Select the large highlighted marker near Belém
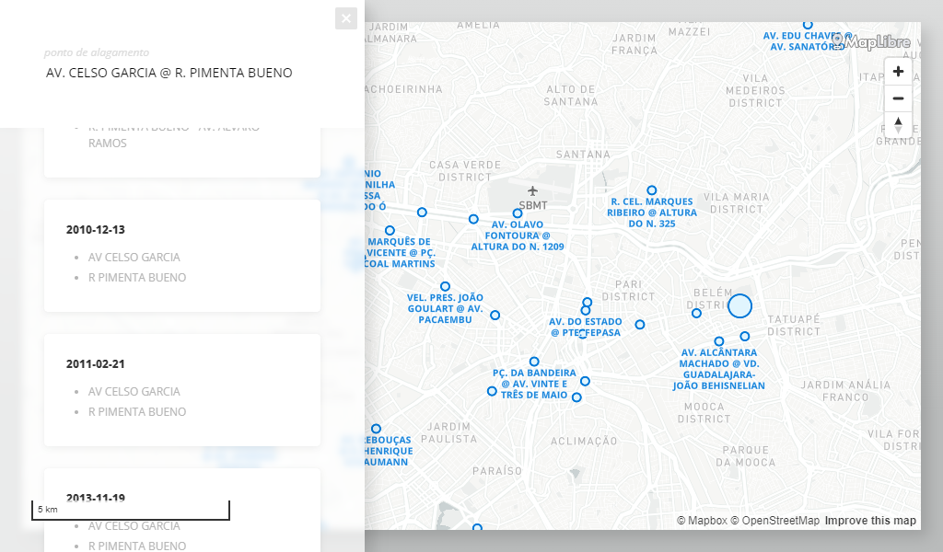This screenshot has height=552, width=943. (x=739, y=305)
